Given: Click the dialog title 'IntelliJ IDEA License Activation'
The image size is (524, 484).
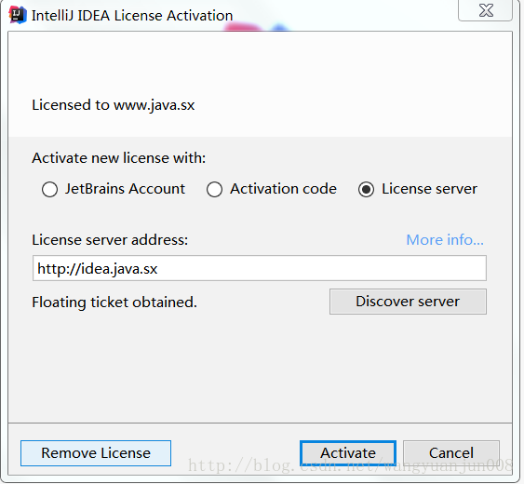Looking at the screenshot, I should [132, 16].
